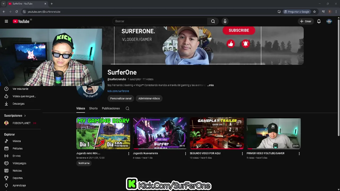Open the browser media control icon
This screenshot has height=191, width=340.
click(323, 12)
